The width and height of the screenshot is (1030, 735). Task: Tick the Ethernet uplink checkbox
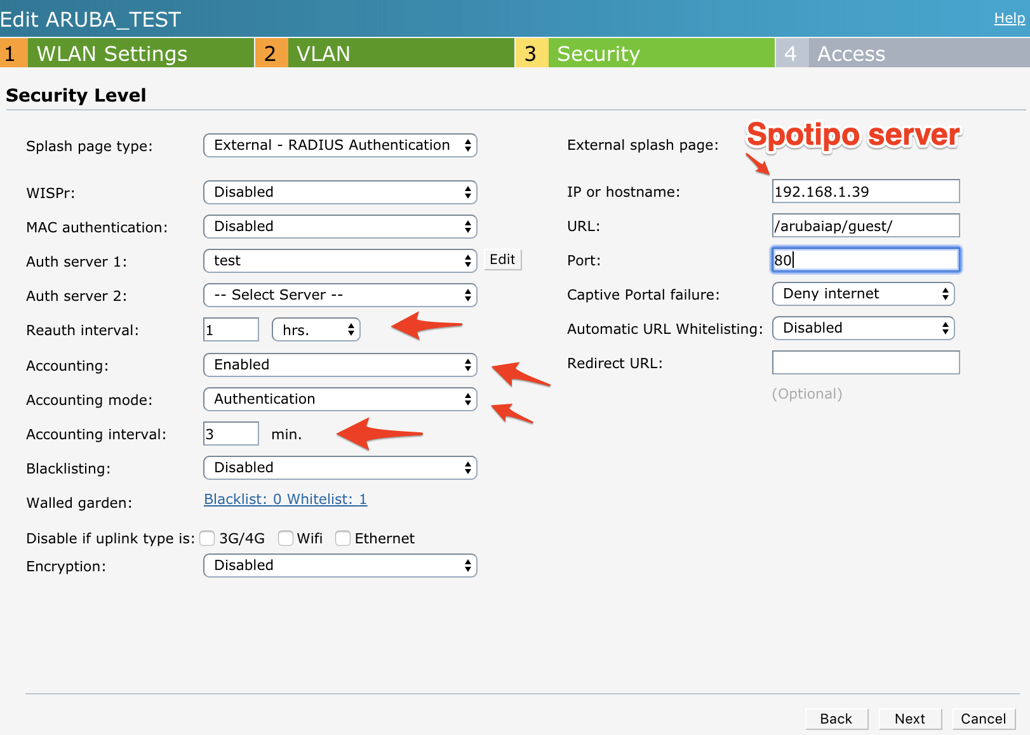pos(343,538)
